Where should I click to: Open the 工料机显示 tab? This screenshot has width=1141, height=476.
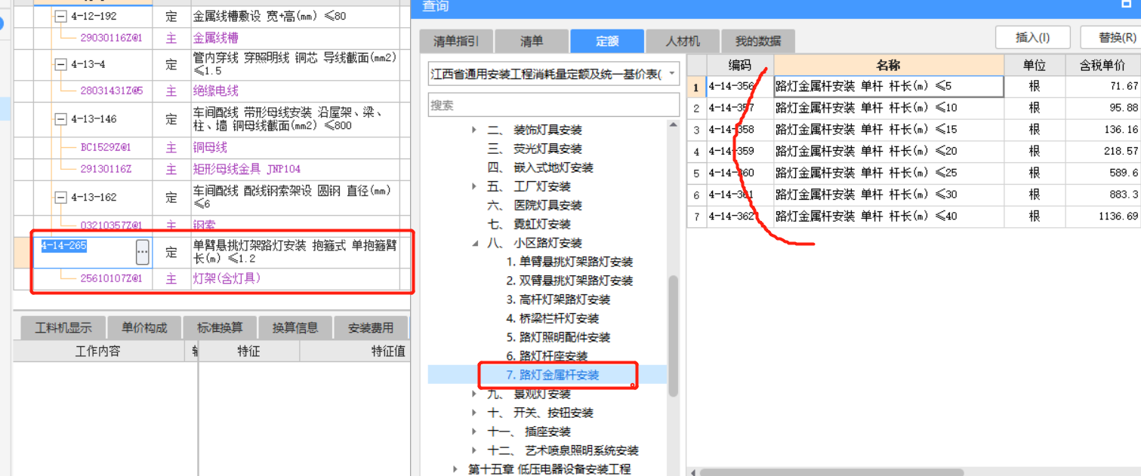(63, 327)
